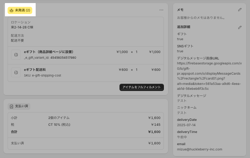Image resolution: width=250 pixels, height=158 pixels.
Task: Click the _e_gift_variant_id text under eギフト
Action: point(50,58)
